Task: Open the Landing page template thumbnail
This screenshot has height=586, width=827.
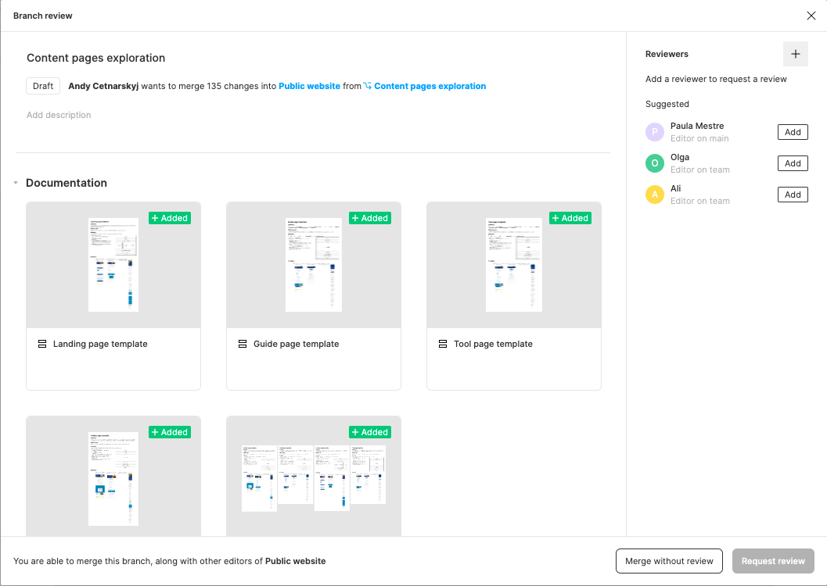Action: tap(113, 264)
